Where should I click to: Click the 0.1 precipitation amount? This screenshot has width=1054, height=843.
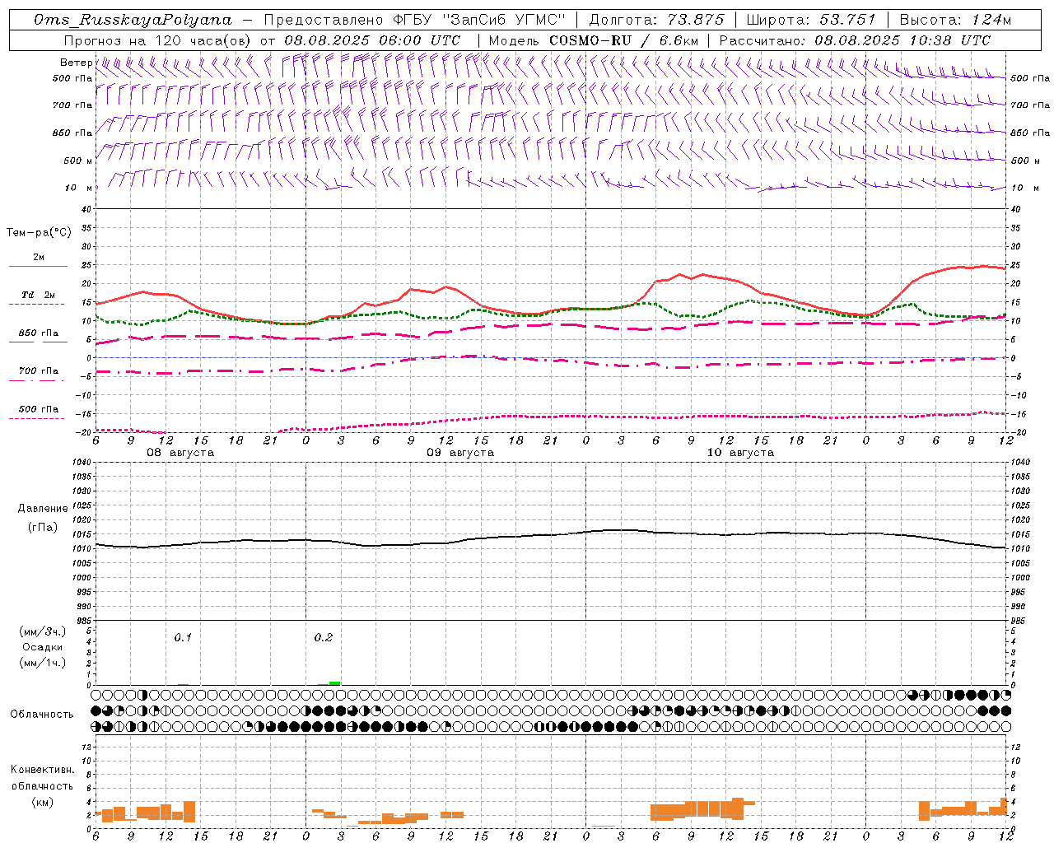(183, 637)
